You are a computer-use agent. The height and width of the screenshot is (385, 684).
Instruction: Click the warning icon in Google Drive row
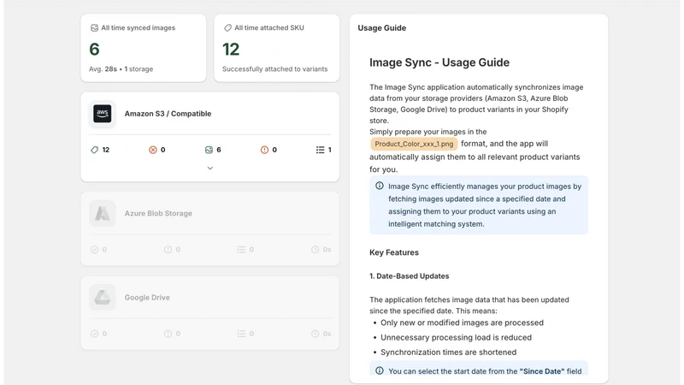pos(168,334)
